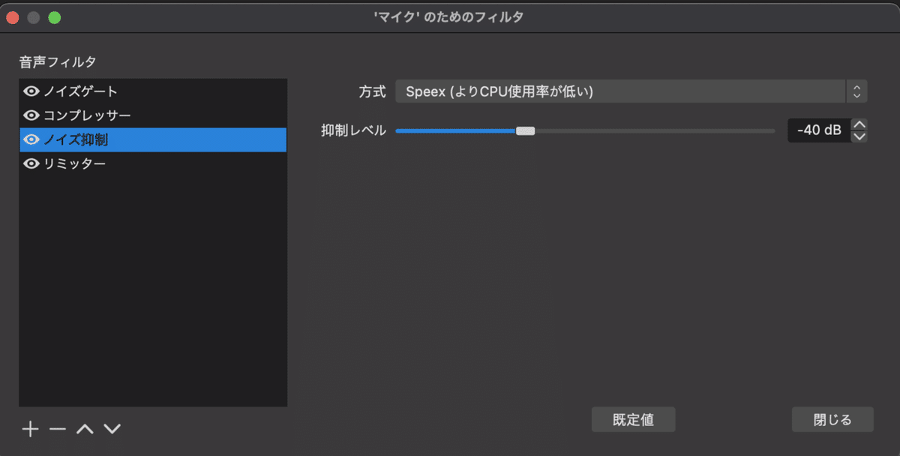Remove the selected filter using the minus icon
The width and height of the screenshot is (900, 456).
[57, 429]
